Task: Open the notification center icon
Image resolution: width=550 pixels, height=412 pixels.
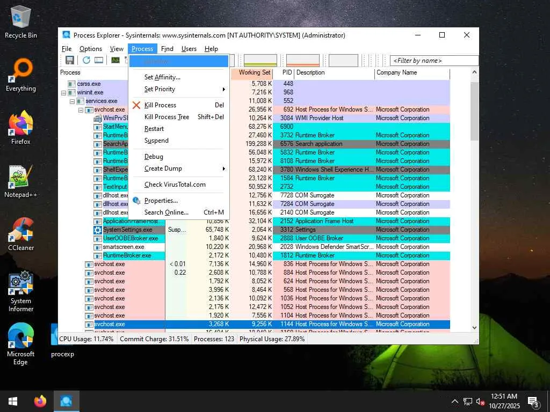Action: (x=533, y=401)
